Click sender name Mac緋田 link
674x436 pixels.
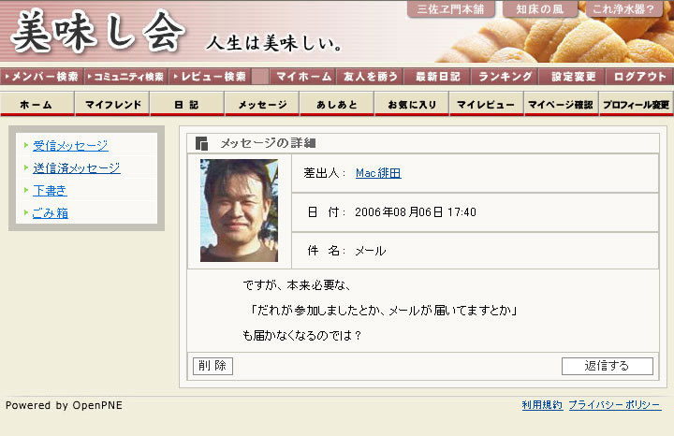tap(378, 173)
